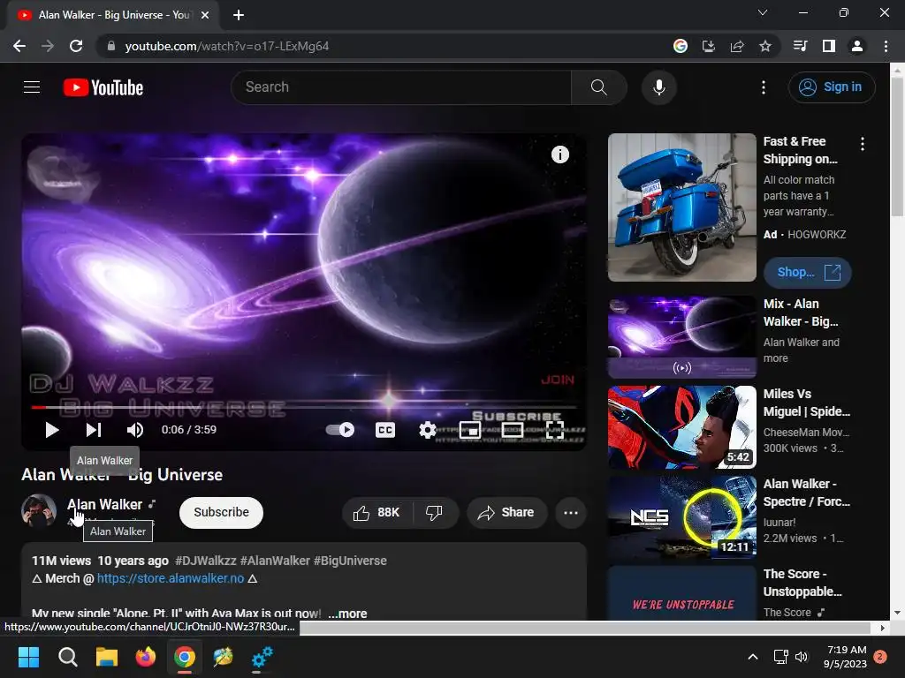Screen dimensions: 905x678
Task: Open The Score - Unstoppable video title
Action: click(802, 583)
